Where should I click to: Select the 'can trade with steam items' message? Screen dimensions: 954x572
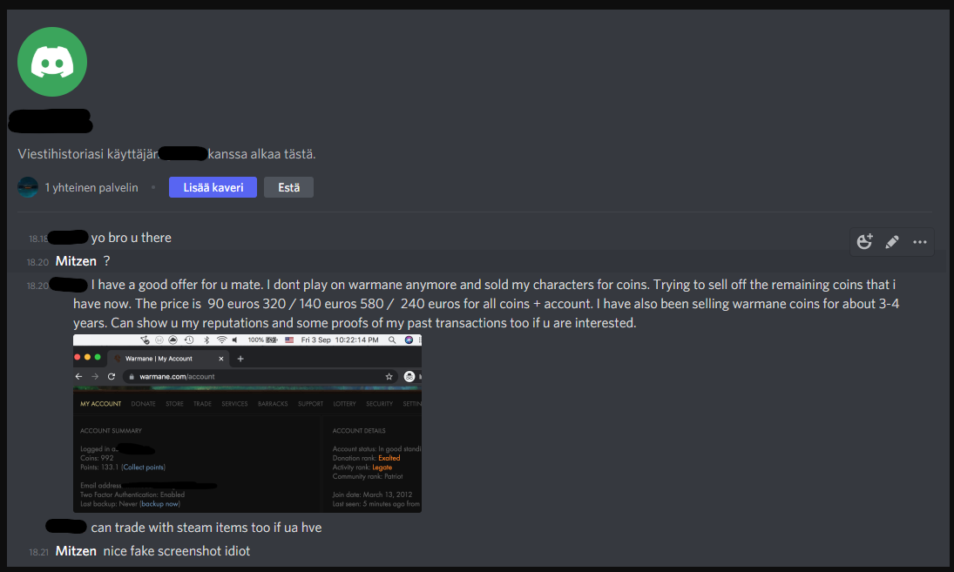tap(206, 528)
